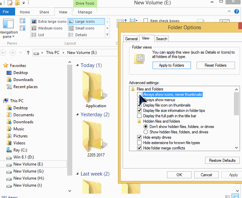The width and height of the screenshot is (242, 198).
Task: Uncheck Hide empty drives
Action: (x=139, y=137)
